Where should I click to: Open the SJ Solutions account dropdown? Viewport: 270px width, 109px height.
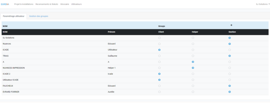[263, 4]
